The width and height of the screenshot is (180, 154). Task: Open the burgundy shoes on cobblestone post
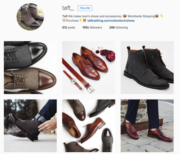(147, 126)
